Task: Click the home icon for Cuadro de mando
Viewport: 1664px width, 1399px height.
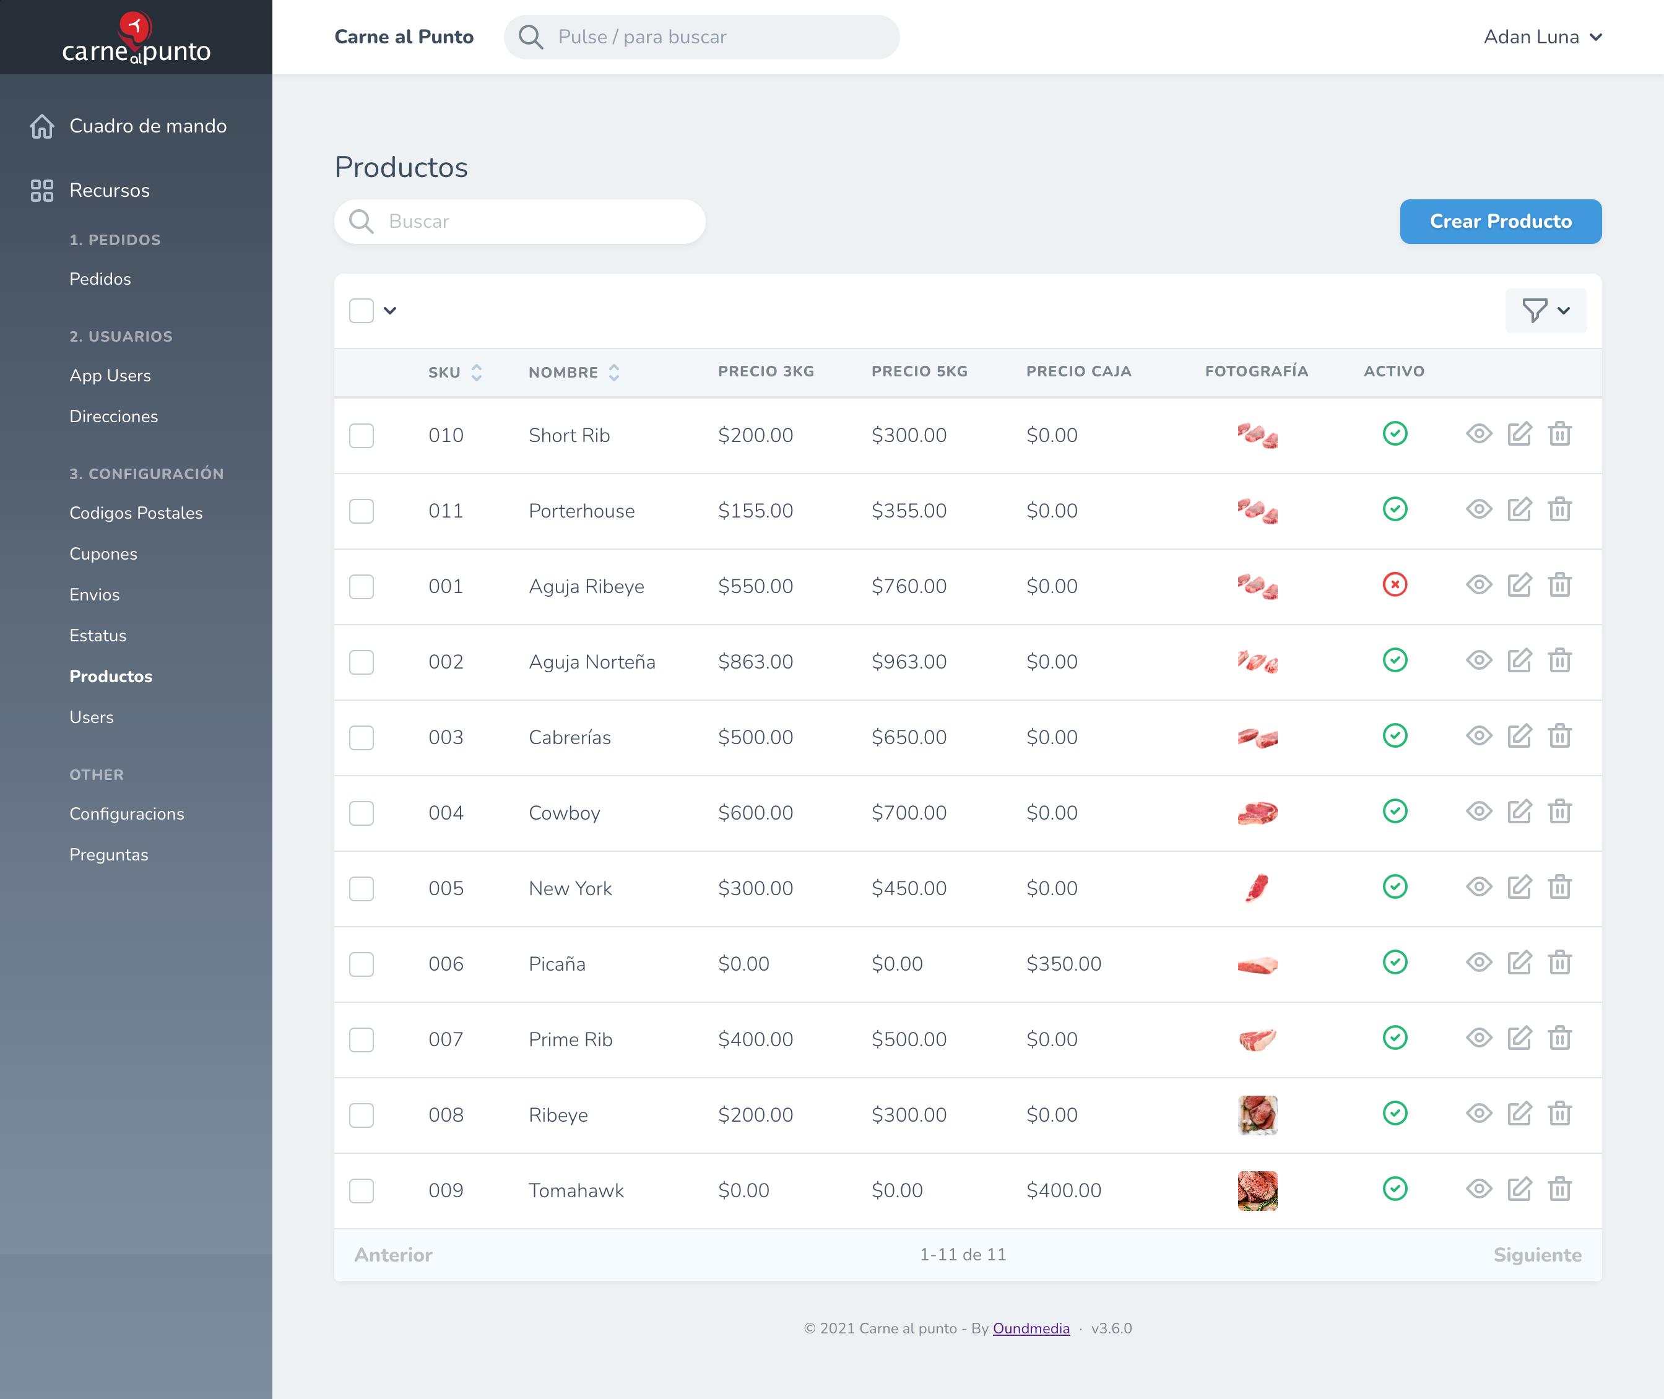Action: (42, 126)
